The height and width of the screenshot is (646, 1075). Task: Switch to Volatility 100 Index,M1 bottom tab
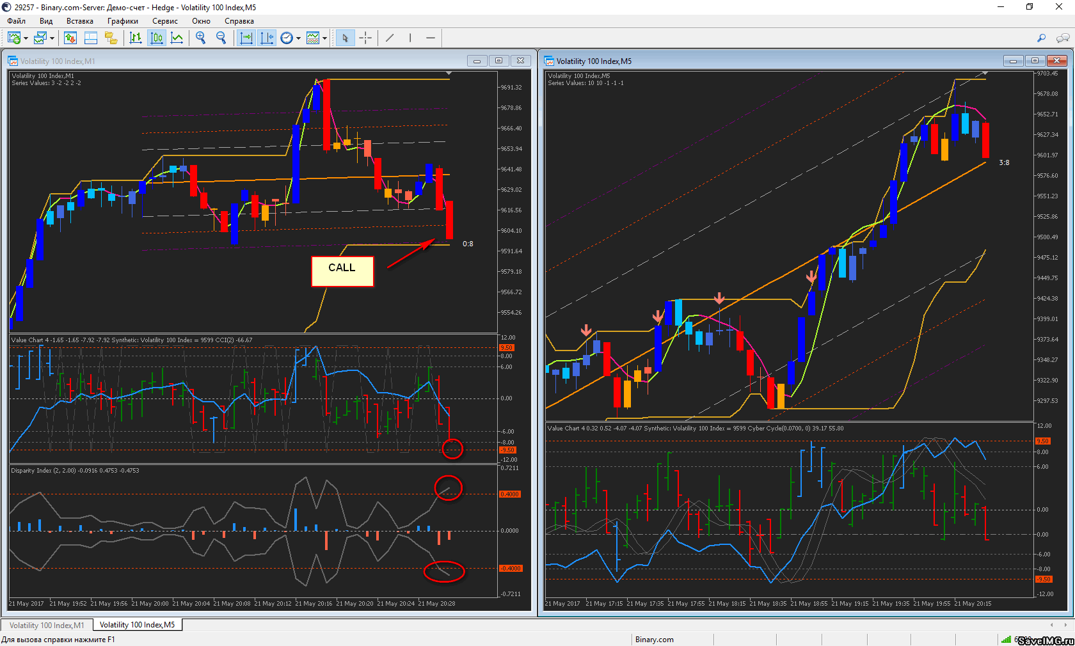pos(47,625)
